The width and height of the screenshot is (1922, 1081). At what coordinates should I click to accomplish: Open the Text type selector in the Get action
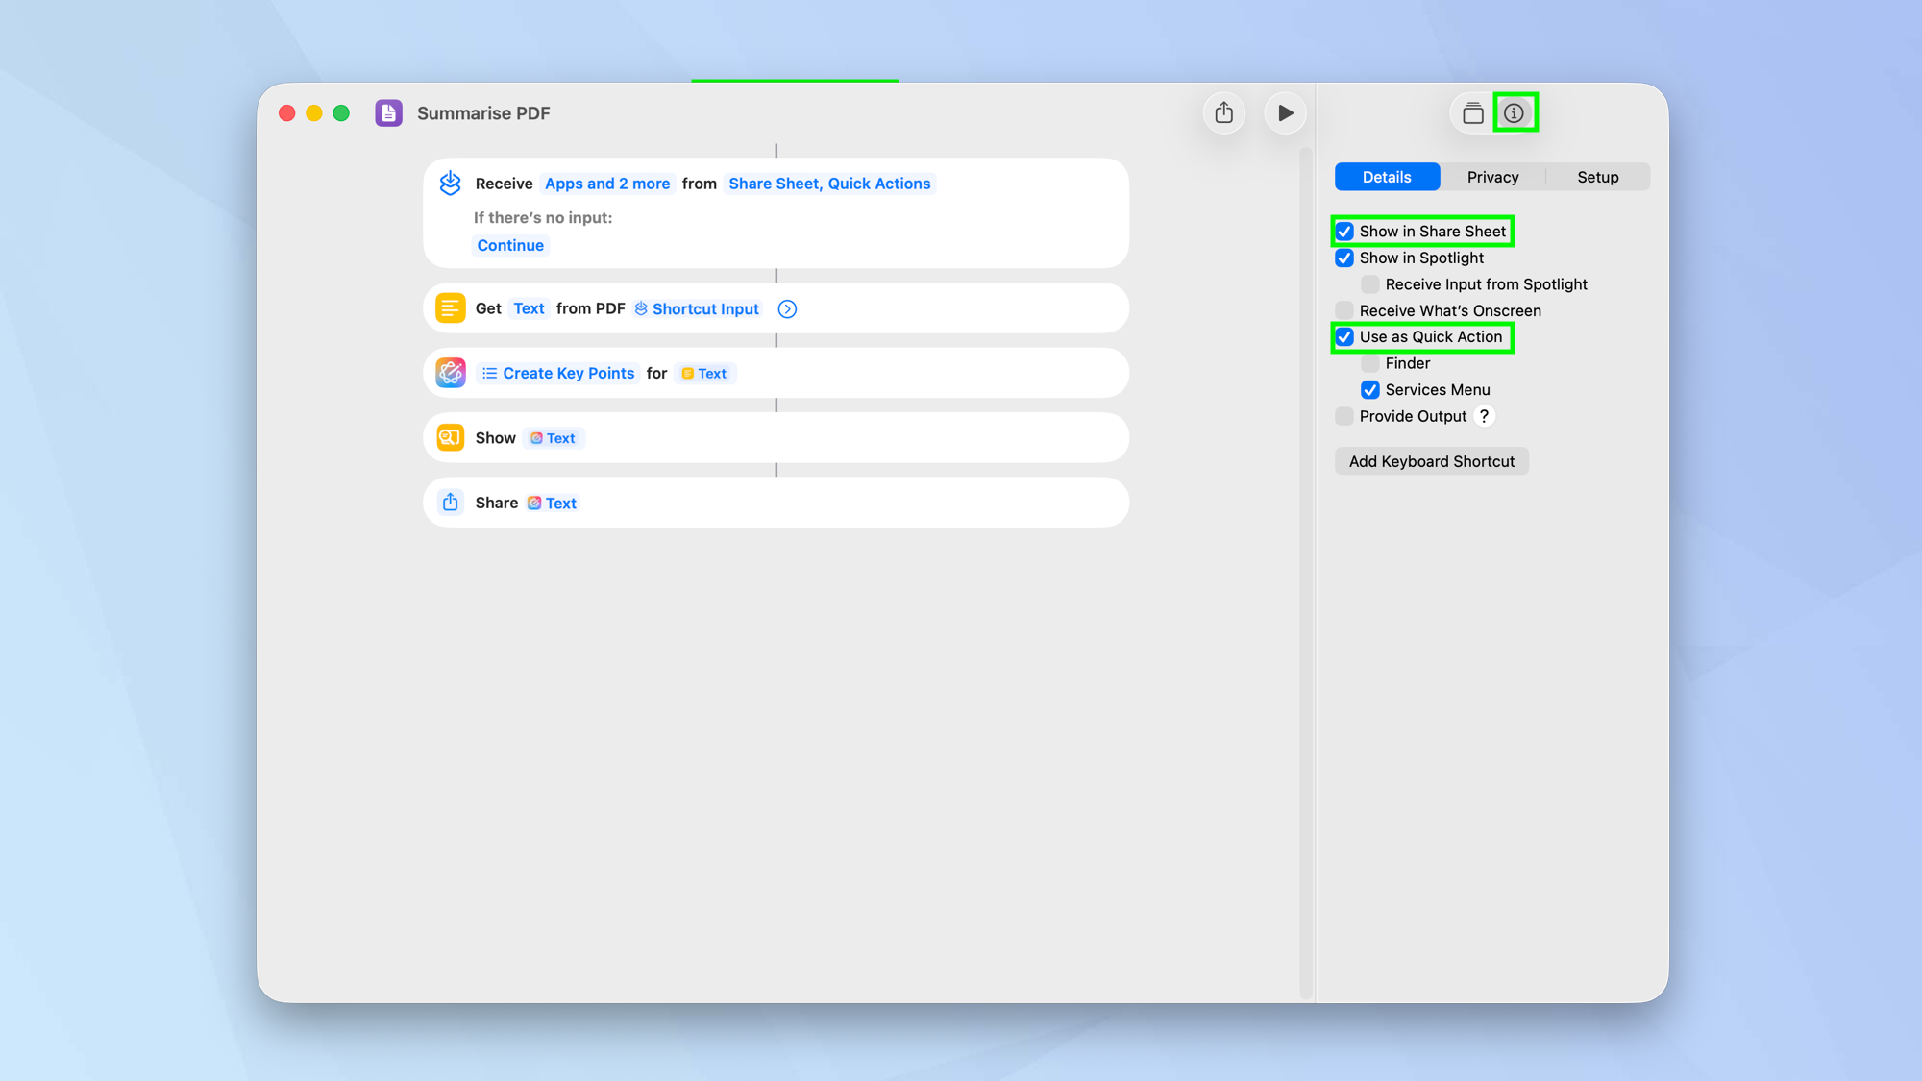(529, 308)
